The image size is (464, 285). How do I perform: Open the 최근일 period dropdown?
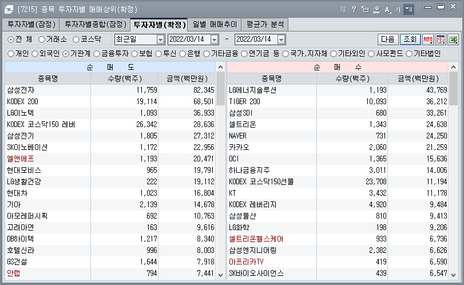pyautogui.click(x=160, y=39)
